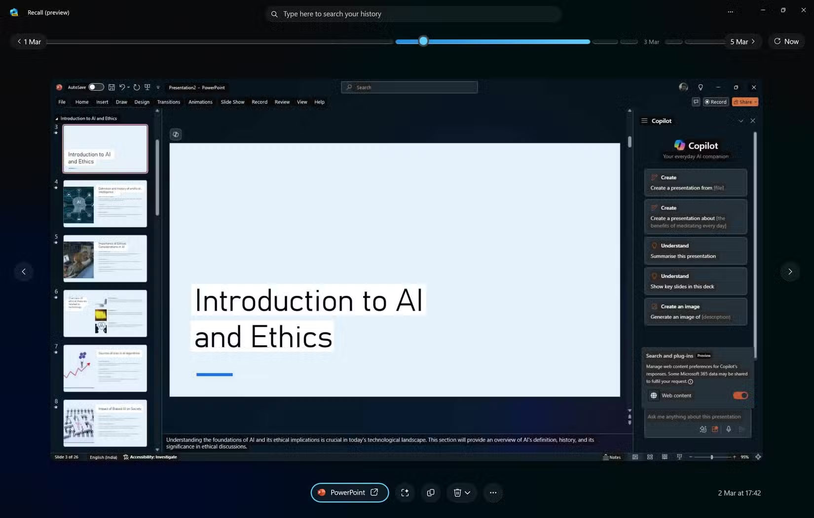
Task: Click the microphone icon in Copilot input
Action: pyautogui.click(x=729, y=429)
